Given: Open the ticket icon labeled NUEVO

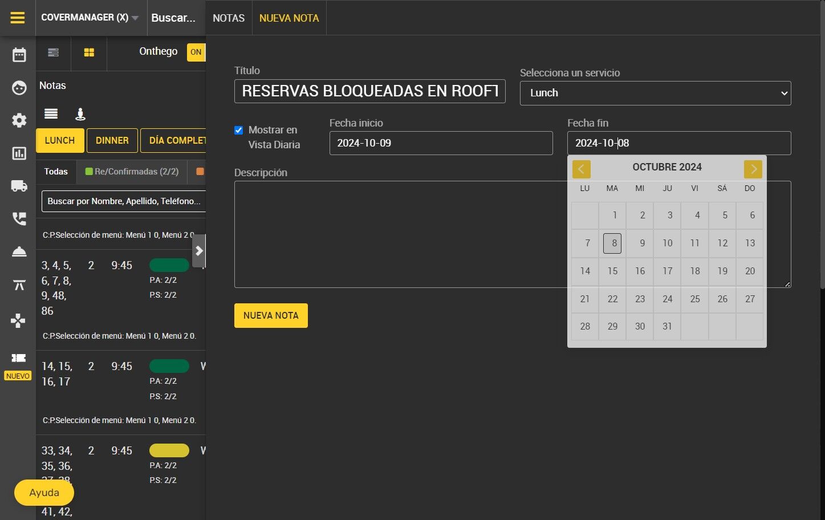Looking at the screenshot, I should (18, 357).
